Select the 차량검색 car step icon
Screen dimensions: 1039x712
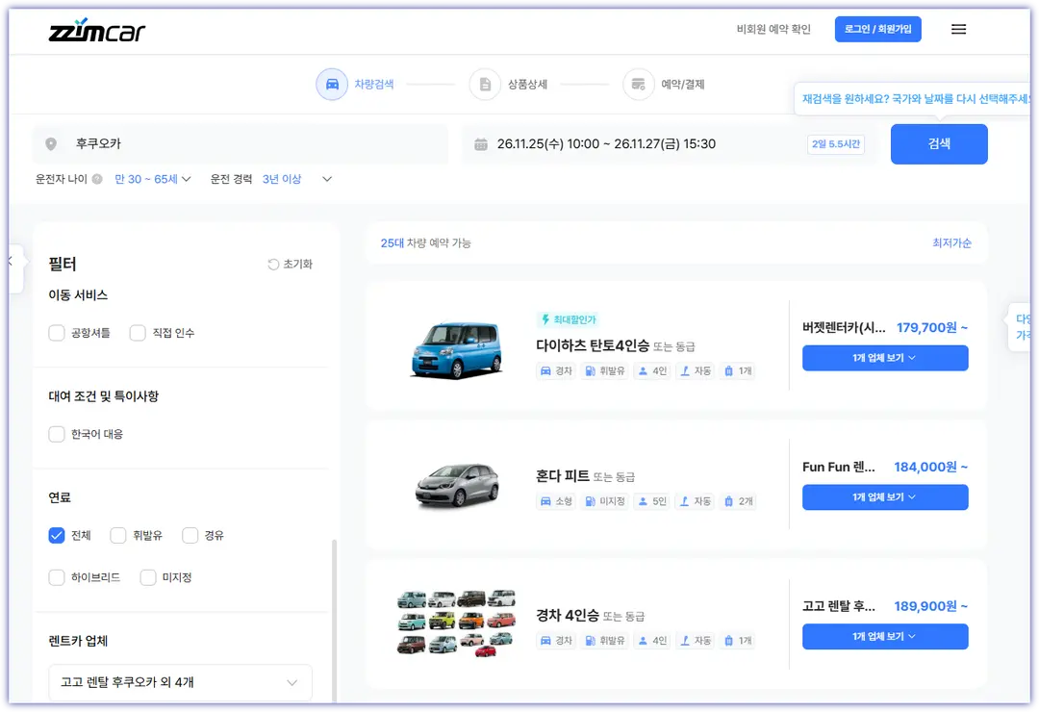(332, 85)
